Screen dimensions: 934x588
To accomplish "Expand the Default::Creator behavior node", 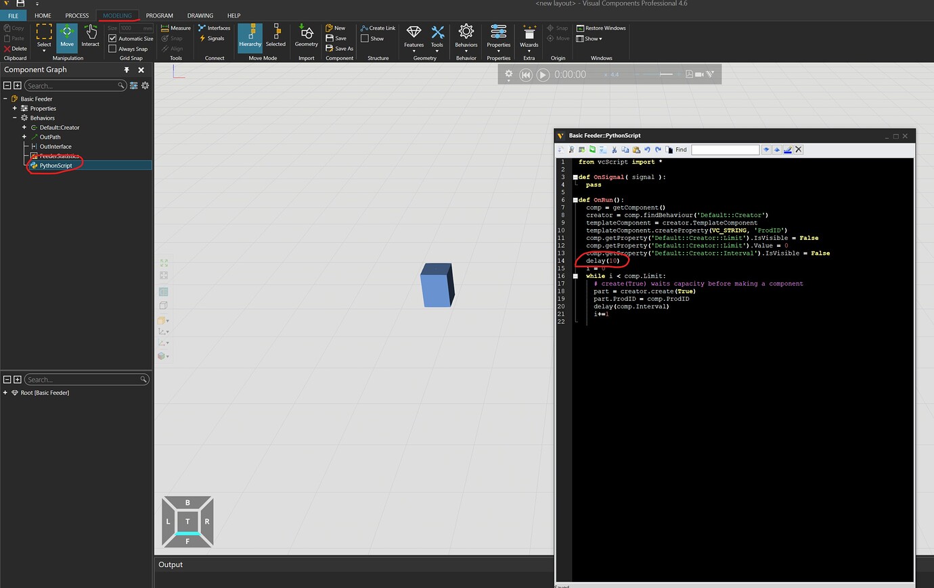I will tap(24, 127).
